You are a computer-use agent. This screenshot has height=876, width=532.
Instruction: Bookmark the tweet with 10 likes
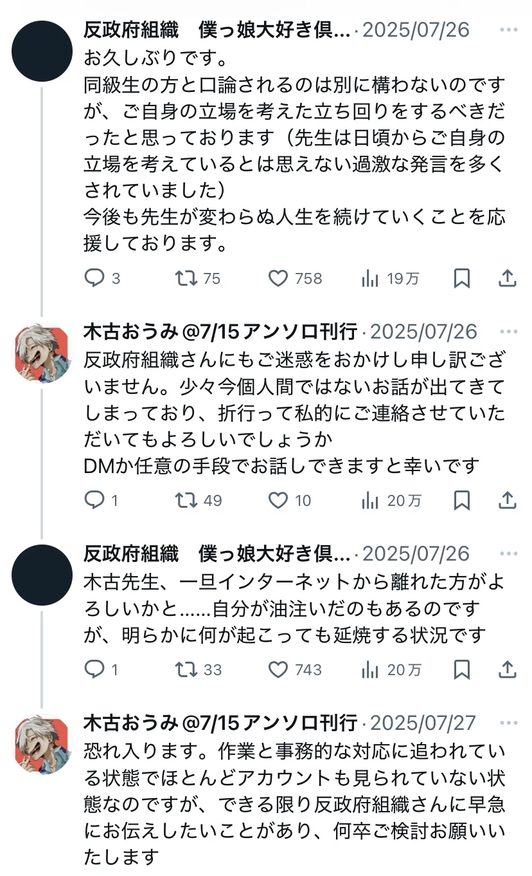pyautogui.click(x=462, y=500)
